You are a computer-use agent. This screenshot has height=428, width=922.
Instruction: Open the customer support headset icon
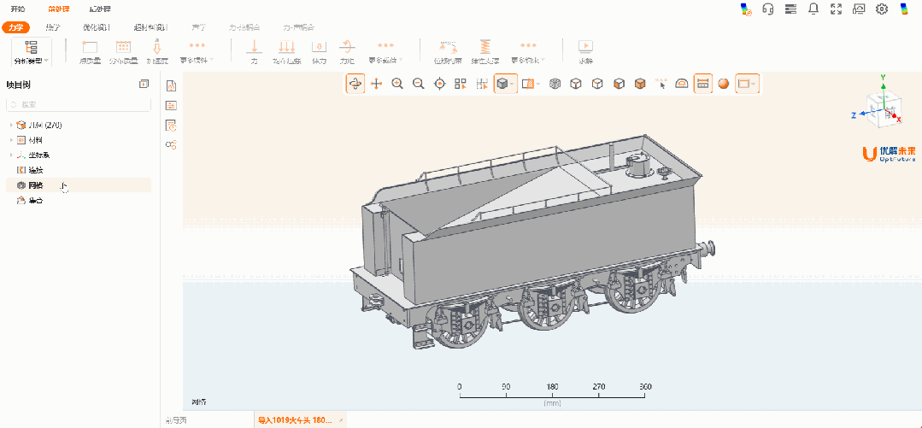pos(767,9)
